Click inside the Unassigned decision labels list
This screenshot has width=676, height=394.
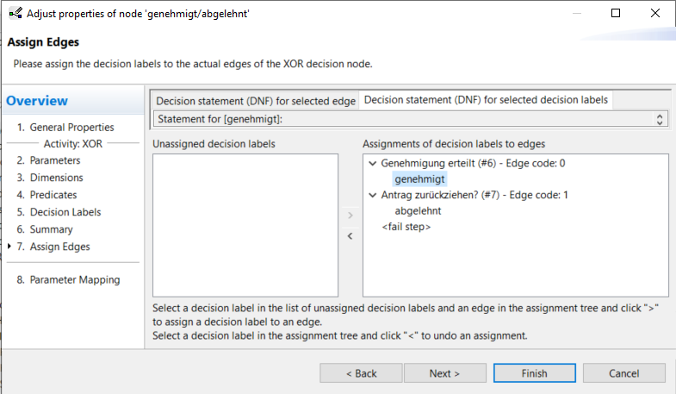[x=245, y=225]
